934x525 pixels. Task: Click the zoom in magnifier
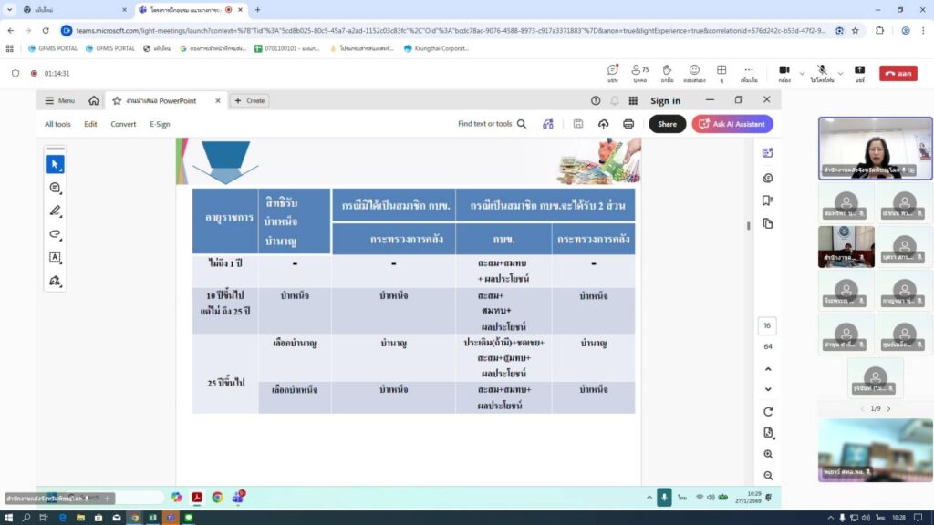click(768, 454)
